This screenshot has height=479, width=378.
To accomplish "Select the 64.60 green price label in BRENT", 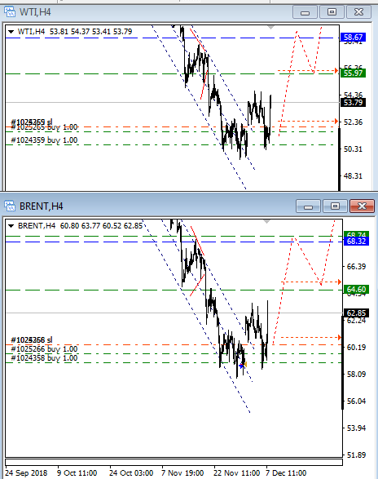I will tap(356, 289).
